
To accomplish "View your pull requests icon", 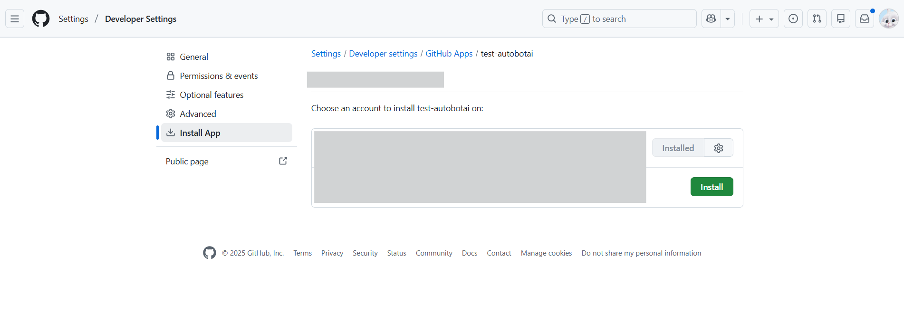I will pos(817,19).
